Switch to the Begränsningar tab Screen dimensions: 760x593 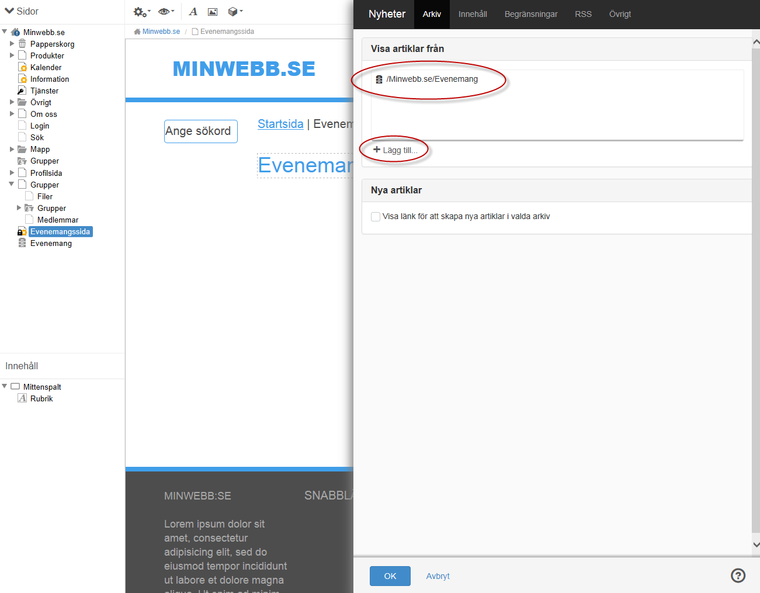[531, 14]
